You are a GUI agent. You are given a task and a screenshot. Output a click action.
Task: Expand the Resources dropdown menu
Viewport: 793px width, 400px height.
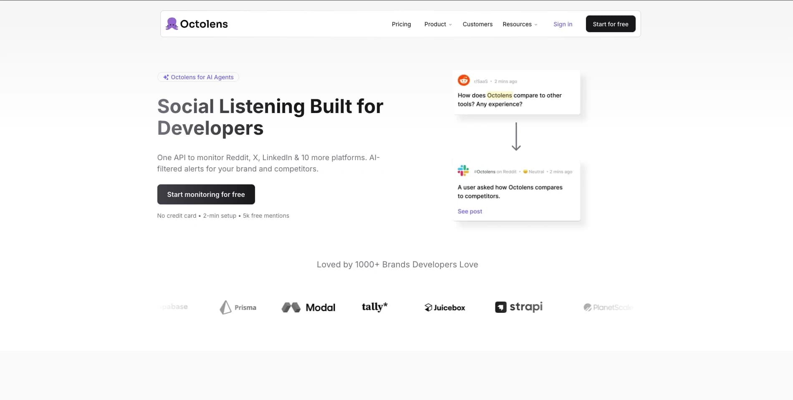pyautogui.click(x=520, y=24)
